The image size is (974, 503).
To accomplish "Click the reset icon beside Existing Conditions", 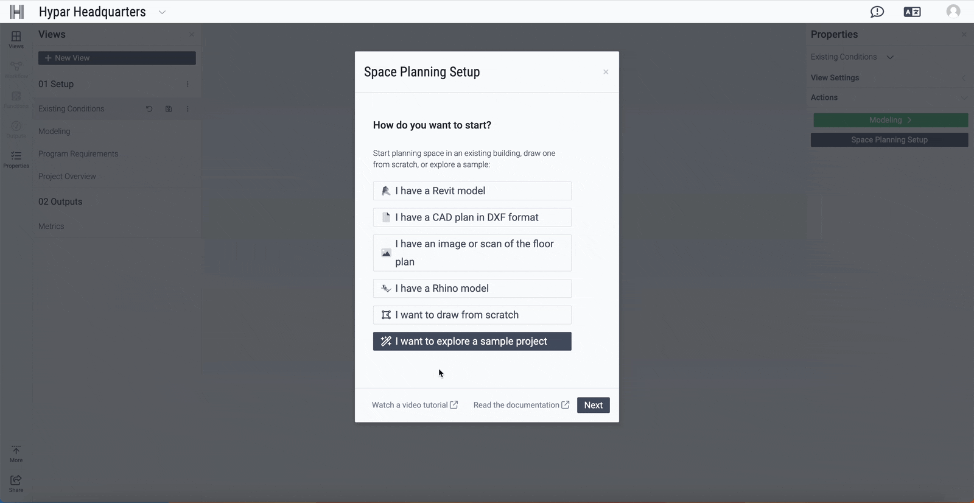I will [x=149, y=109].
